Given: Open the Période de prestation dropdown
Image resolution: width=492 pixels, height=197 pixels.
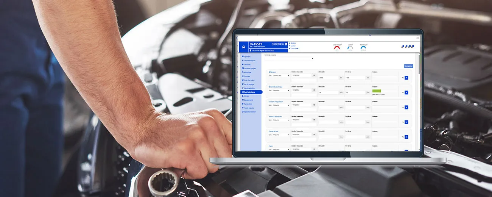Looking at the screenshot, I should (289, 58).
